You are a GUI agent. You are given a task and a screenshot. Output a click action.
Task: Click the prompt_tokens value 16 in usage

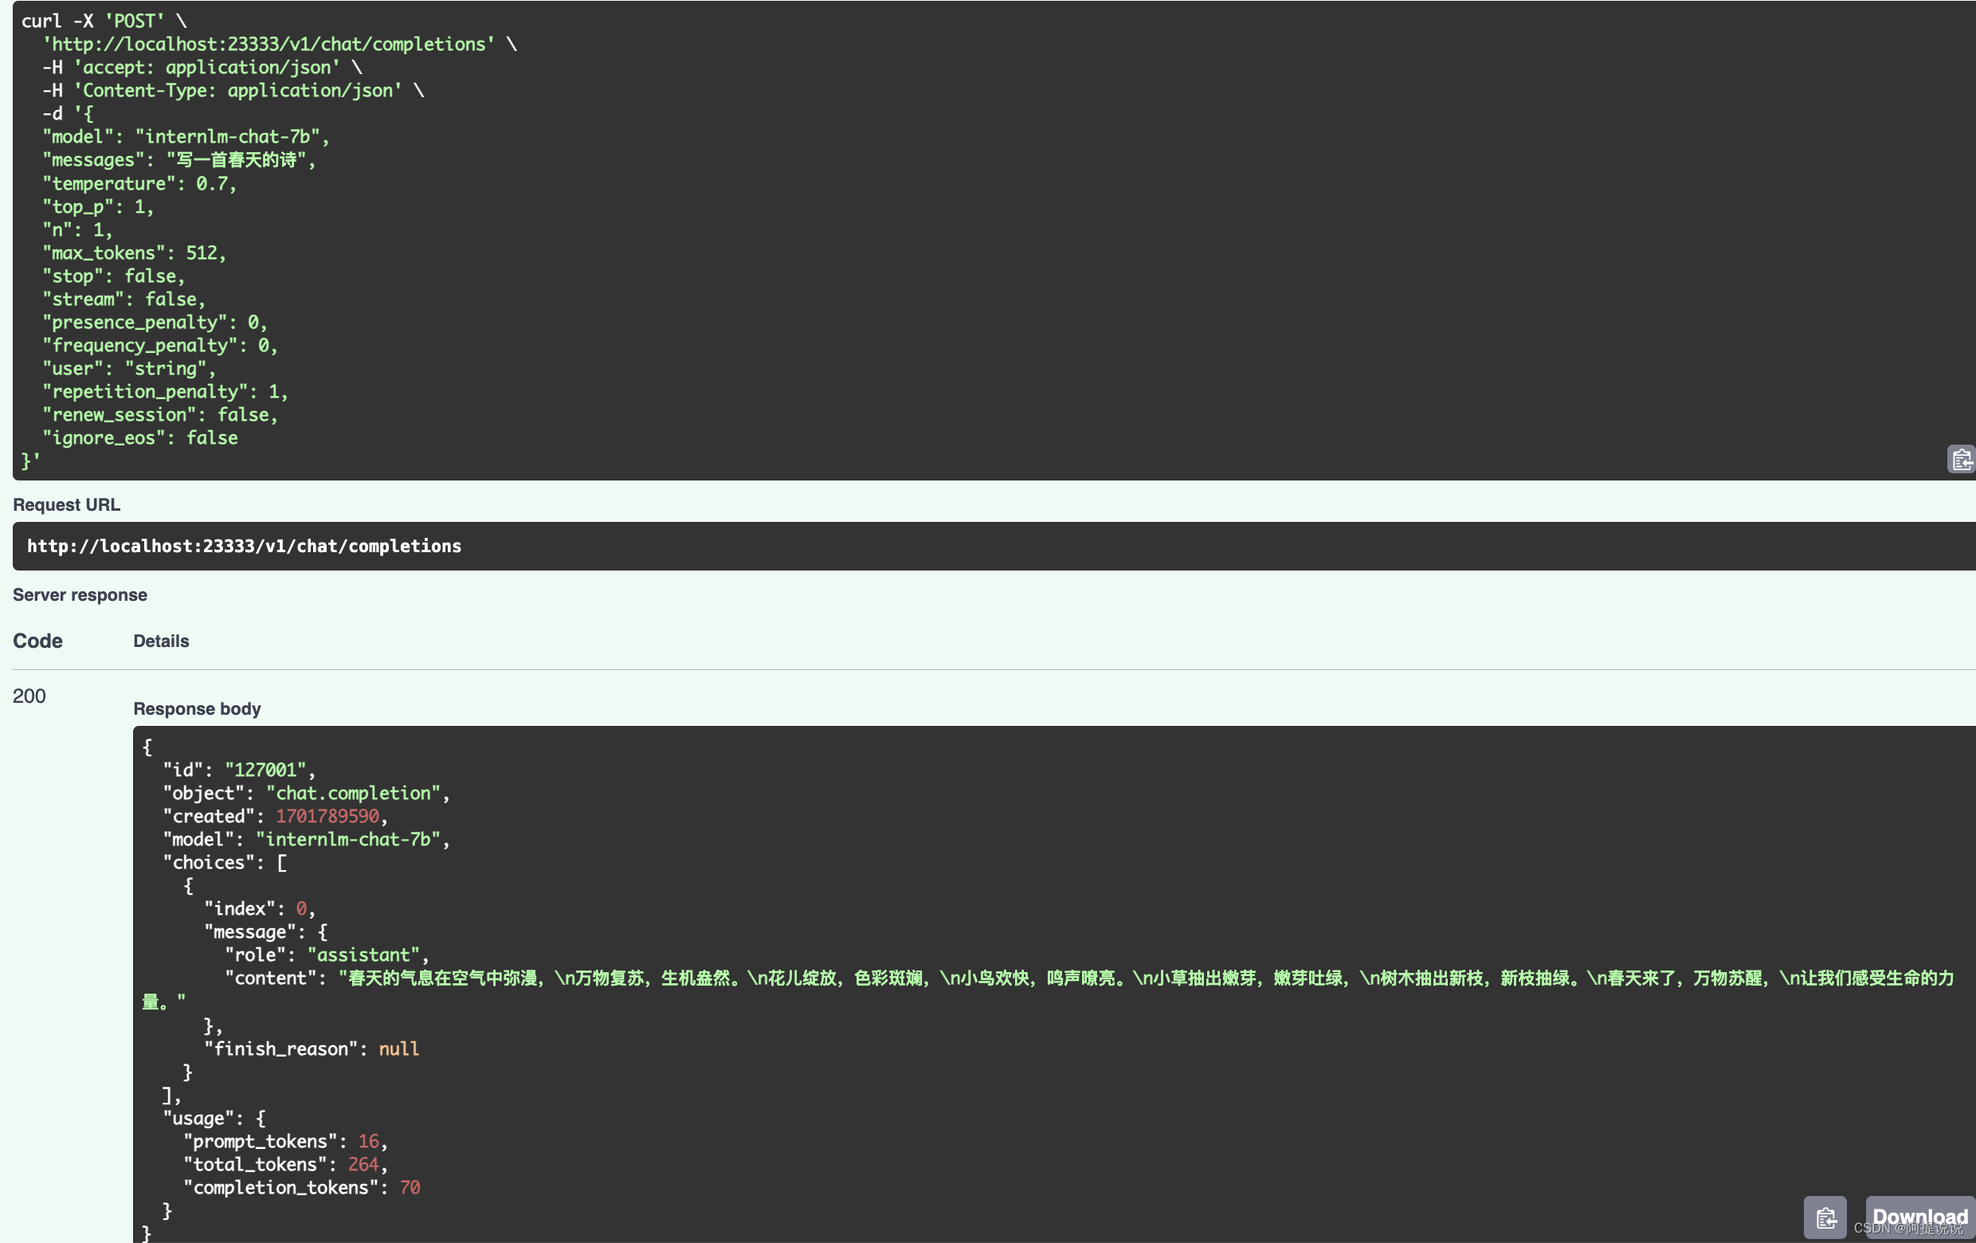(369, 1140)
